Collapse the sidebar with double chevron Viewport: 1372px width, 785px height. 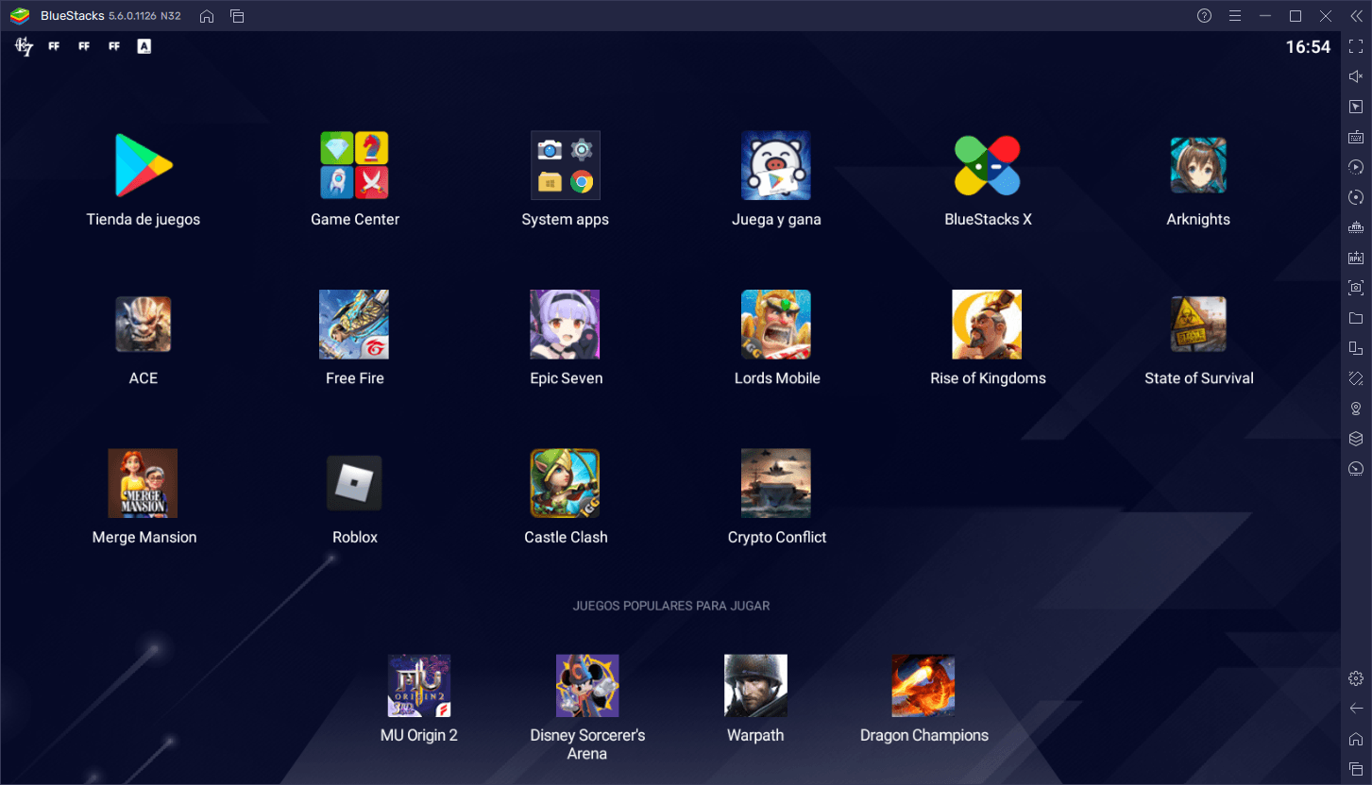click(1356, 16)
